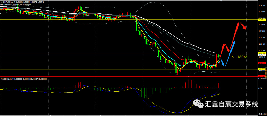267x116 pixels.
Task: Click the bar end countdown text label
Action: tap(16, 5)
